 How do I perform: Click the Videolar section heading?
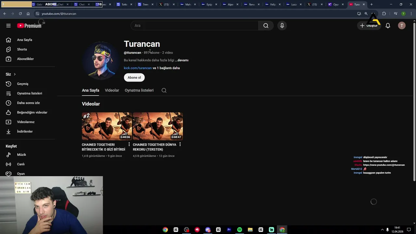click(91, 104)
